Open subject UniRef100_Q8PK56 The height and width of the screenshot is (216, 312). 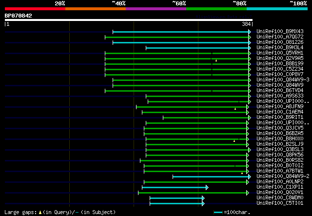(x=280, y=155)
